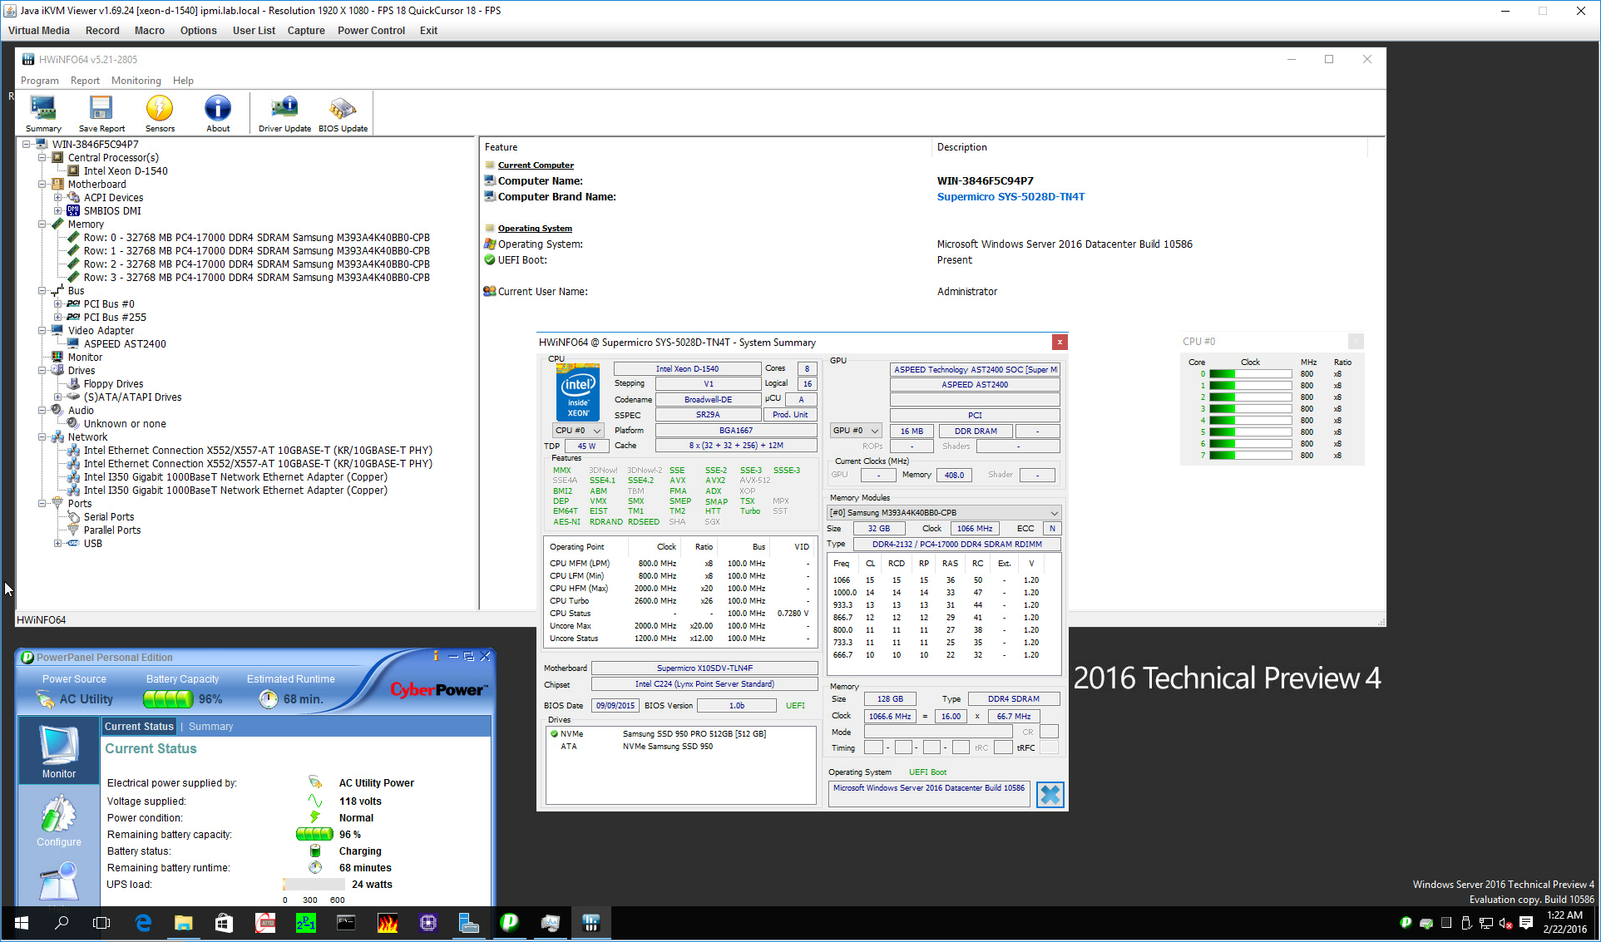Image resolution: width=1601 pixels, height=942 pixels.
Task: Click the Driver Update toolbar icon
Action: (284, 114)
